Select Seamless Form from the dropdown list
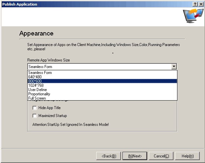The width and height of the screenshot is (205, 163). pyautogui.click(x=40, y=73)
